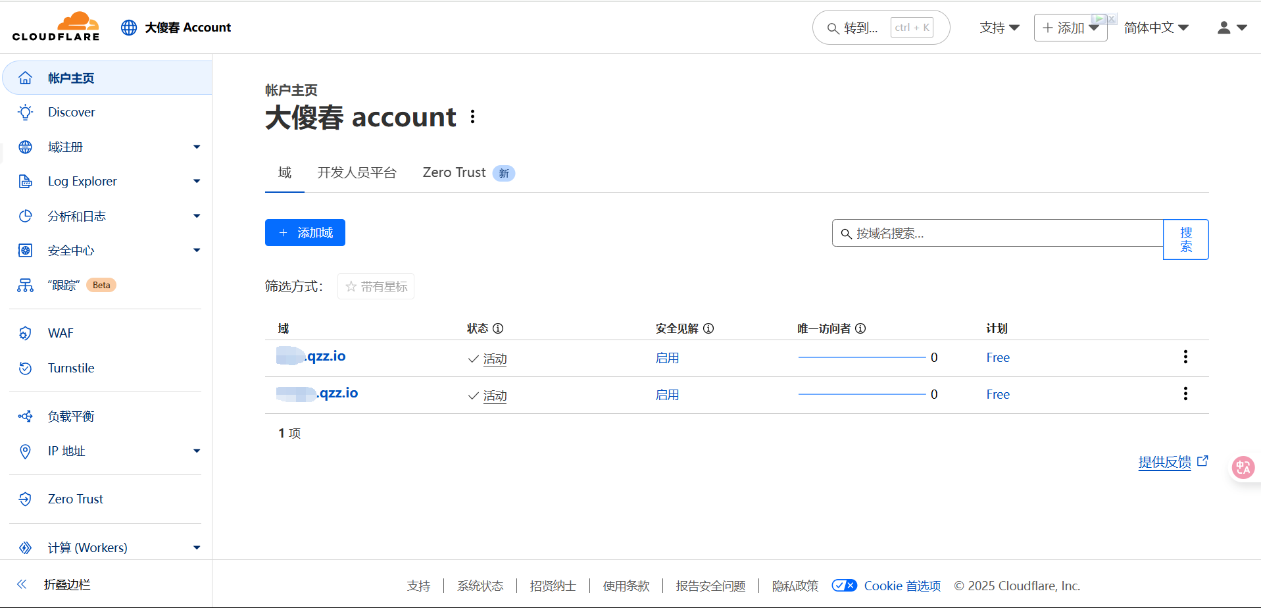Open the 提供反馈 link
This screenshot has width=1261, height=608.
point(1164,462)
